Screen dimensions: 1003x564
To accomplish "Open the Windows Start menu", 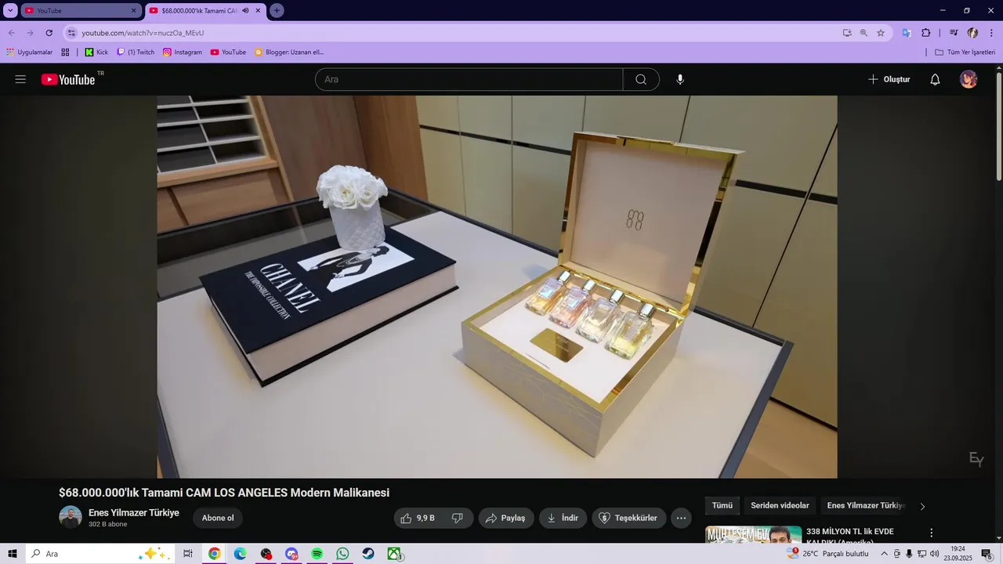I will [x=13, y=554].
